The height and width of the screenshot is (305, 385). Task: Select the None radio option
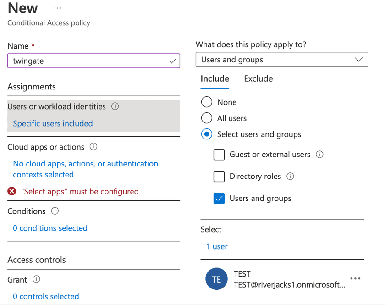point(207,102)
